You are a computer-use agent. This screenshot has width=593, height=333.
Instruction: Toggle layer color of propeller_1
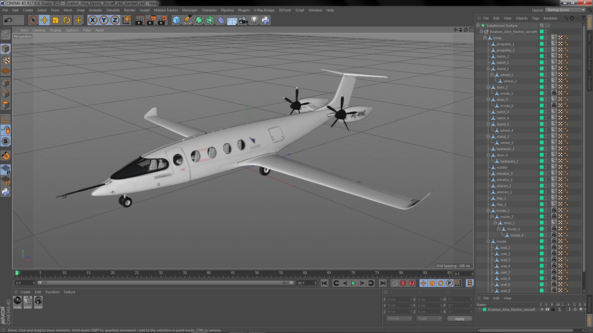(x=542, y=44)
